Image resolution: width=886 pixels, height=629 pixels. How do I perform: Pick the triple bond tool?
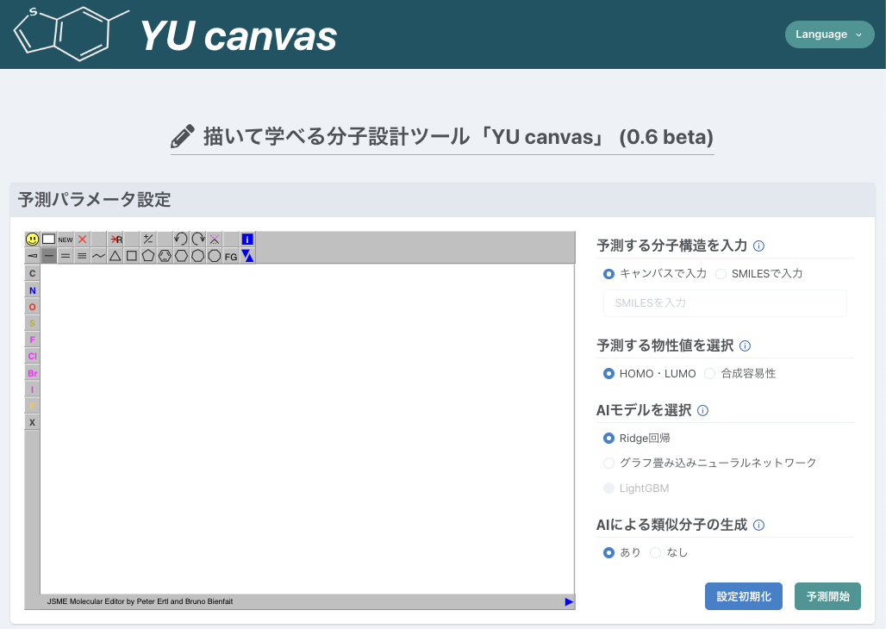click(x=82, y=256)
